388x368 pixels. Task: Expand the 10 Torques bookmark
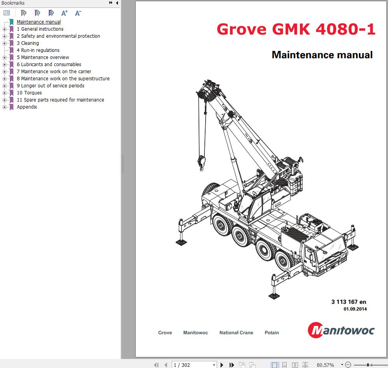4,93
